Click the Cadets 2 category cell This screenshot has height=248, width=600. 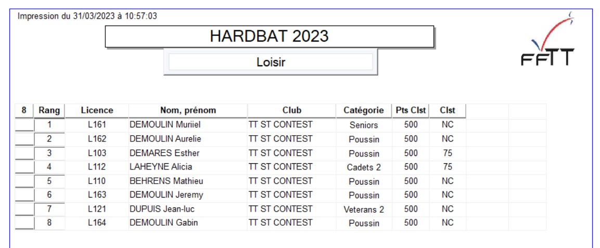click(364, 167)
